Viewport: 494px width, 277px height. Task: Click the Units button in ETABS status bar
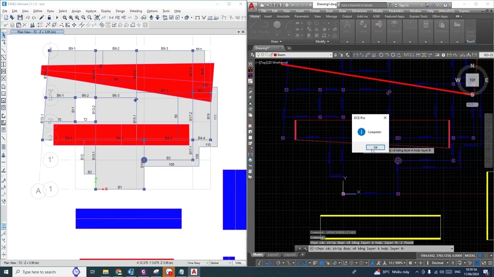point(240,263)
